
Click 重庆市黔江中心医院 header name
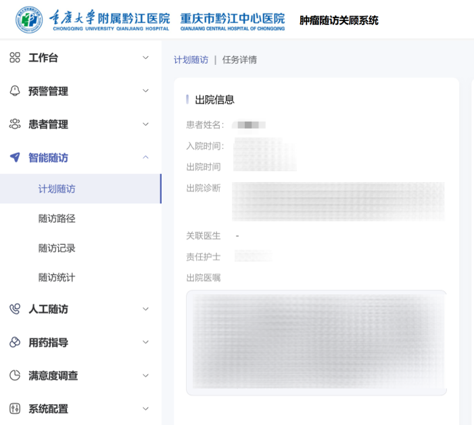pos(233,21)
